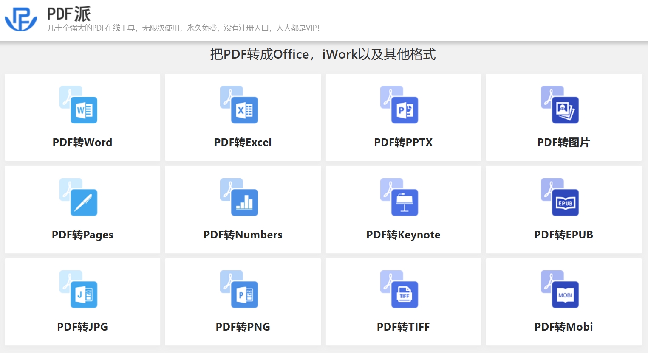Screen dimensions: 648x353
Task: Click the PDF派 site title text
Action: pos(69,14)
